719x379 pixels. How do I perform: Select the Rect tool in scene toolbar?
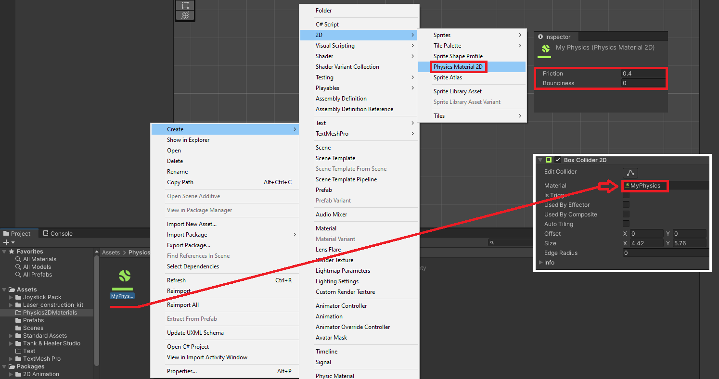(185, 5)
